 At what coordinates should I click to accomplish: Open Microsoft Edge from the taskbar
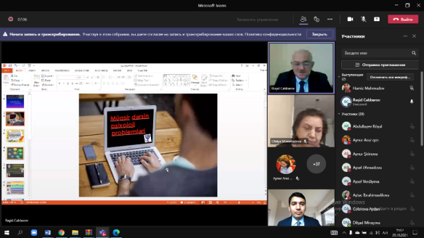[117, 232]
